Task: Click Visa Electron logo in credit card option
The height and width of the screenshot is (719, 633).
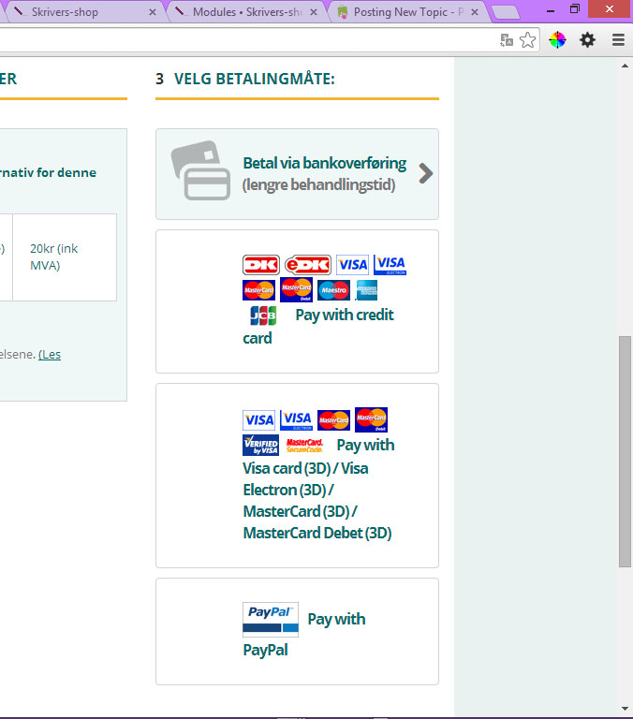Action: (390, 265)
